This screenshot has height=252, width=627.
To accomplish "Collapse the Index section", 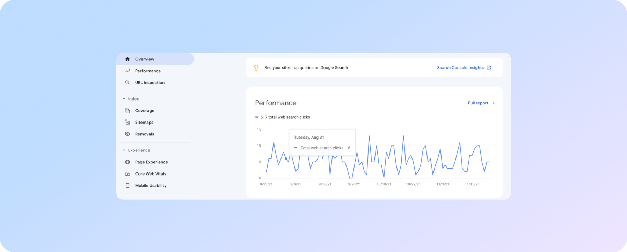I will tap(124, 99).
